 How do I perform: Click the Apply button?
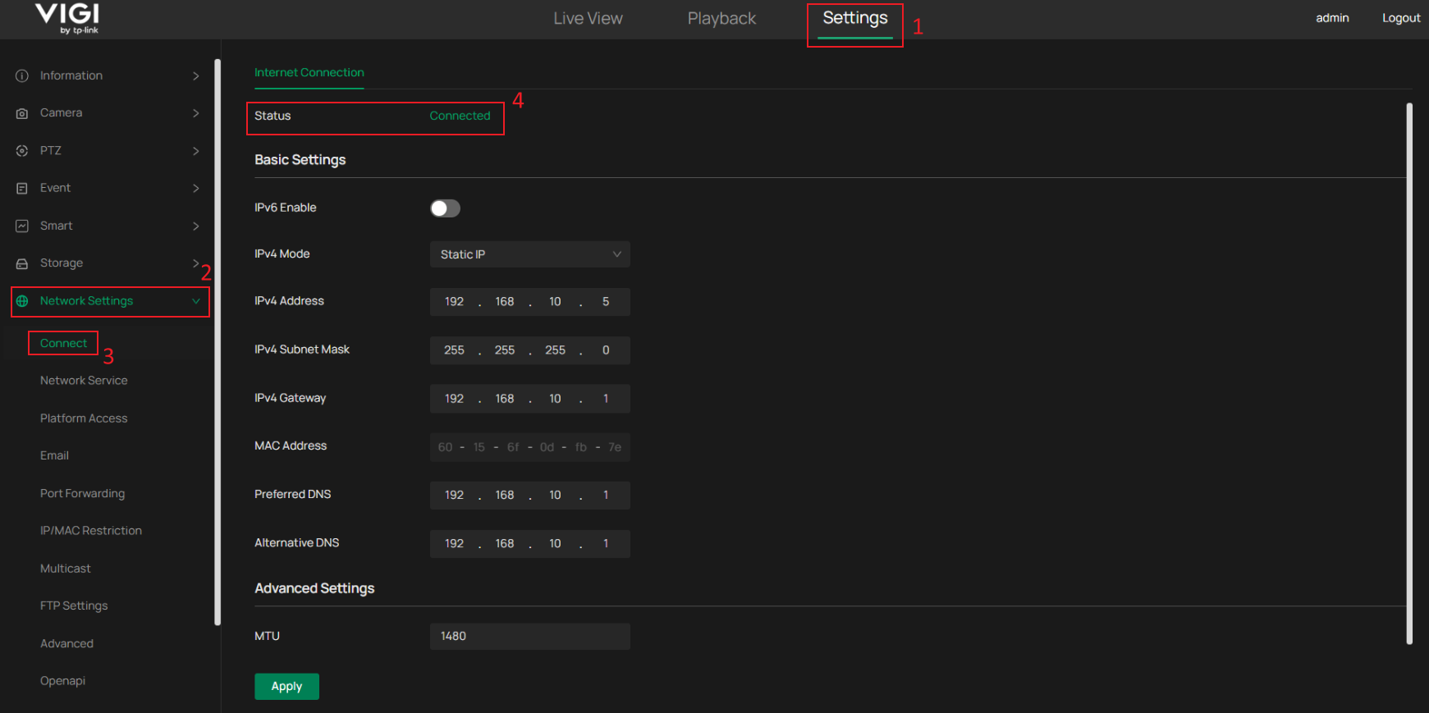tap(286, 687)
